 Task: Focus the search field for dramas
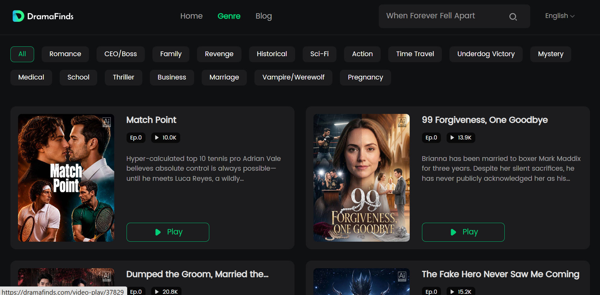[445, 16]
